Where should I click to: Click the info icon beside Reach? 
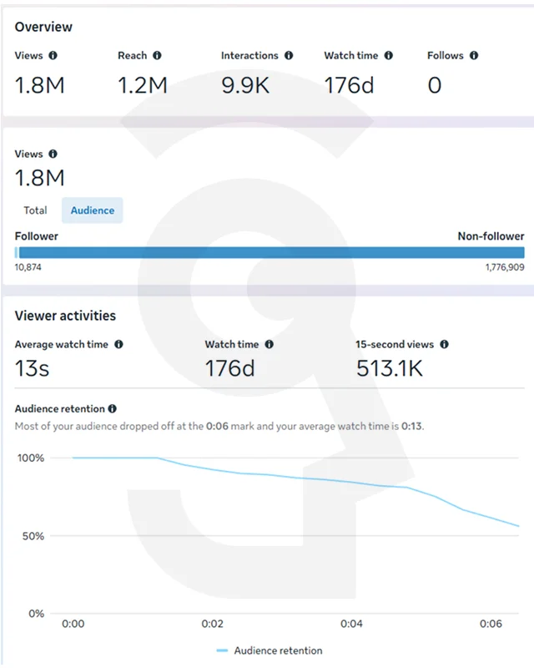click(x=157, y=55)
